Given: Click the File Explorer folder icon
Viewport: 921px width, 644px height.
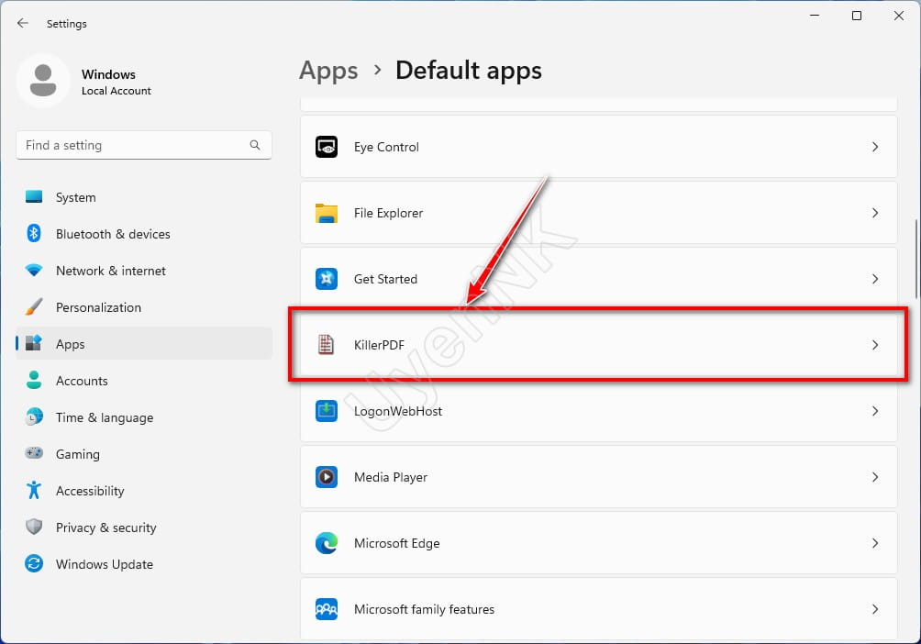Looking at the screenshot, I should [x=327, y=213].
